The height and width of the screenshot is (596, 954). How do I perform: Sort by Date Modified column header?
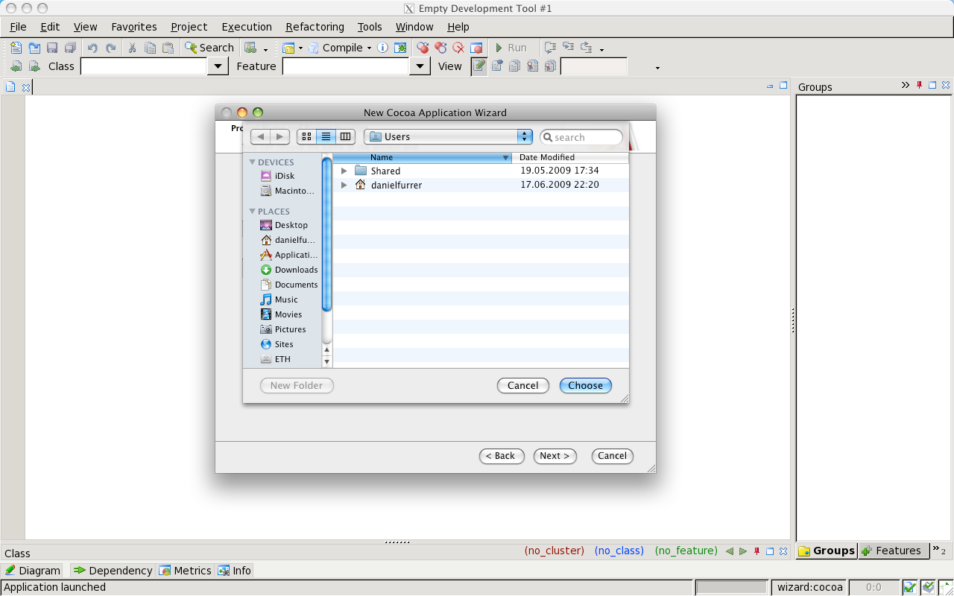570,157
